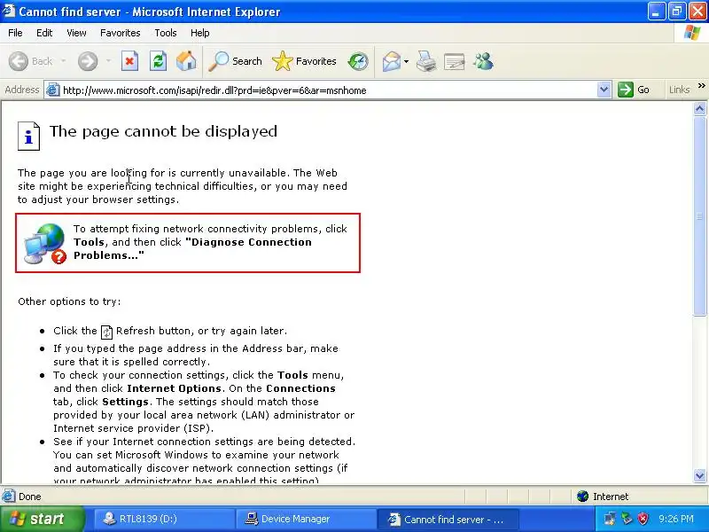Viewport: 709px width, 532px height.
Task: Click the 'The page cannot be displayed' heading
Action: coord(163,131)
